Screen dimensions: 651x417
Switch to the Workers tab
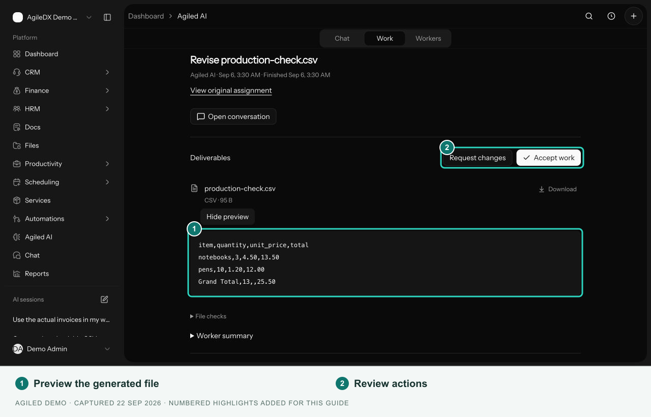(428, 38)
